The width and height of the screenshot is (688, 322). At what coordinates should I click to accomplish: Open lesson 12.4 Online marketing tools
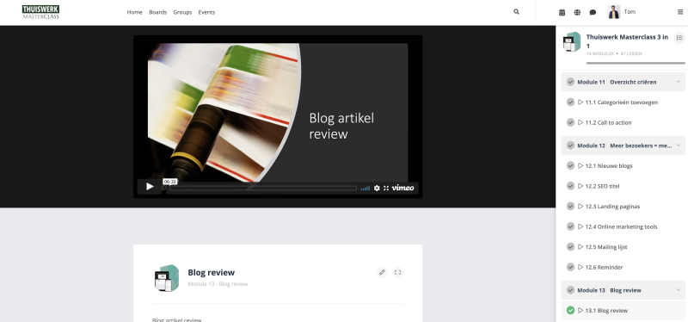[x=621, y=226]
